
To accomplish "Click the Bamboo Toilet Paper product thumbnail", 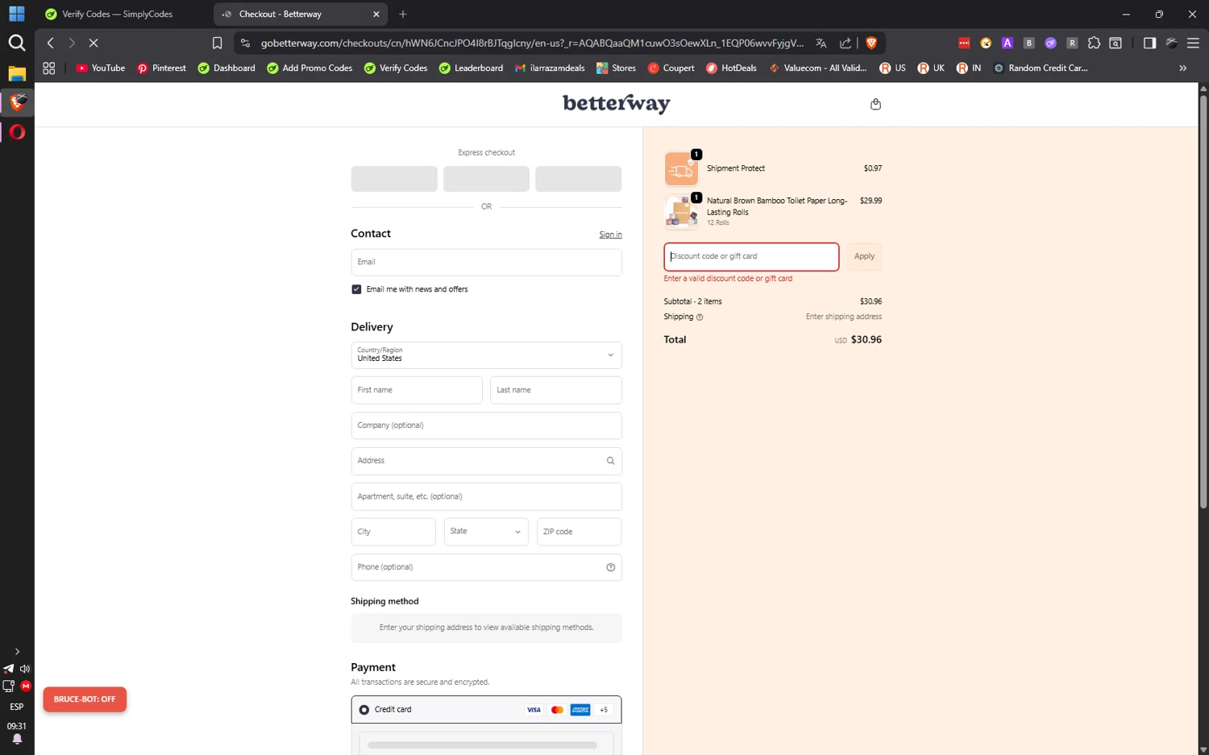I will click(681, 212).
